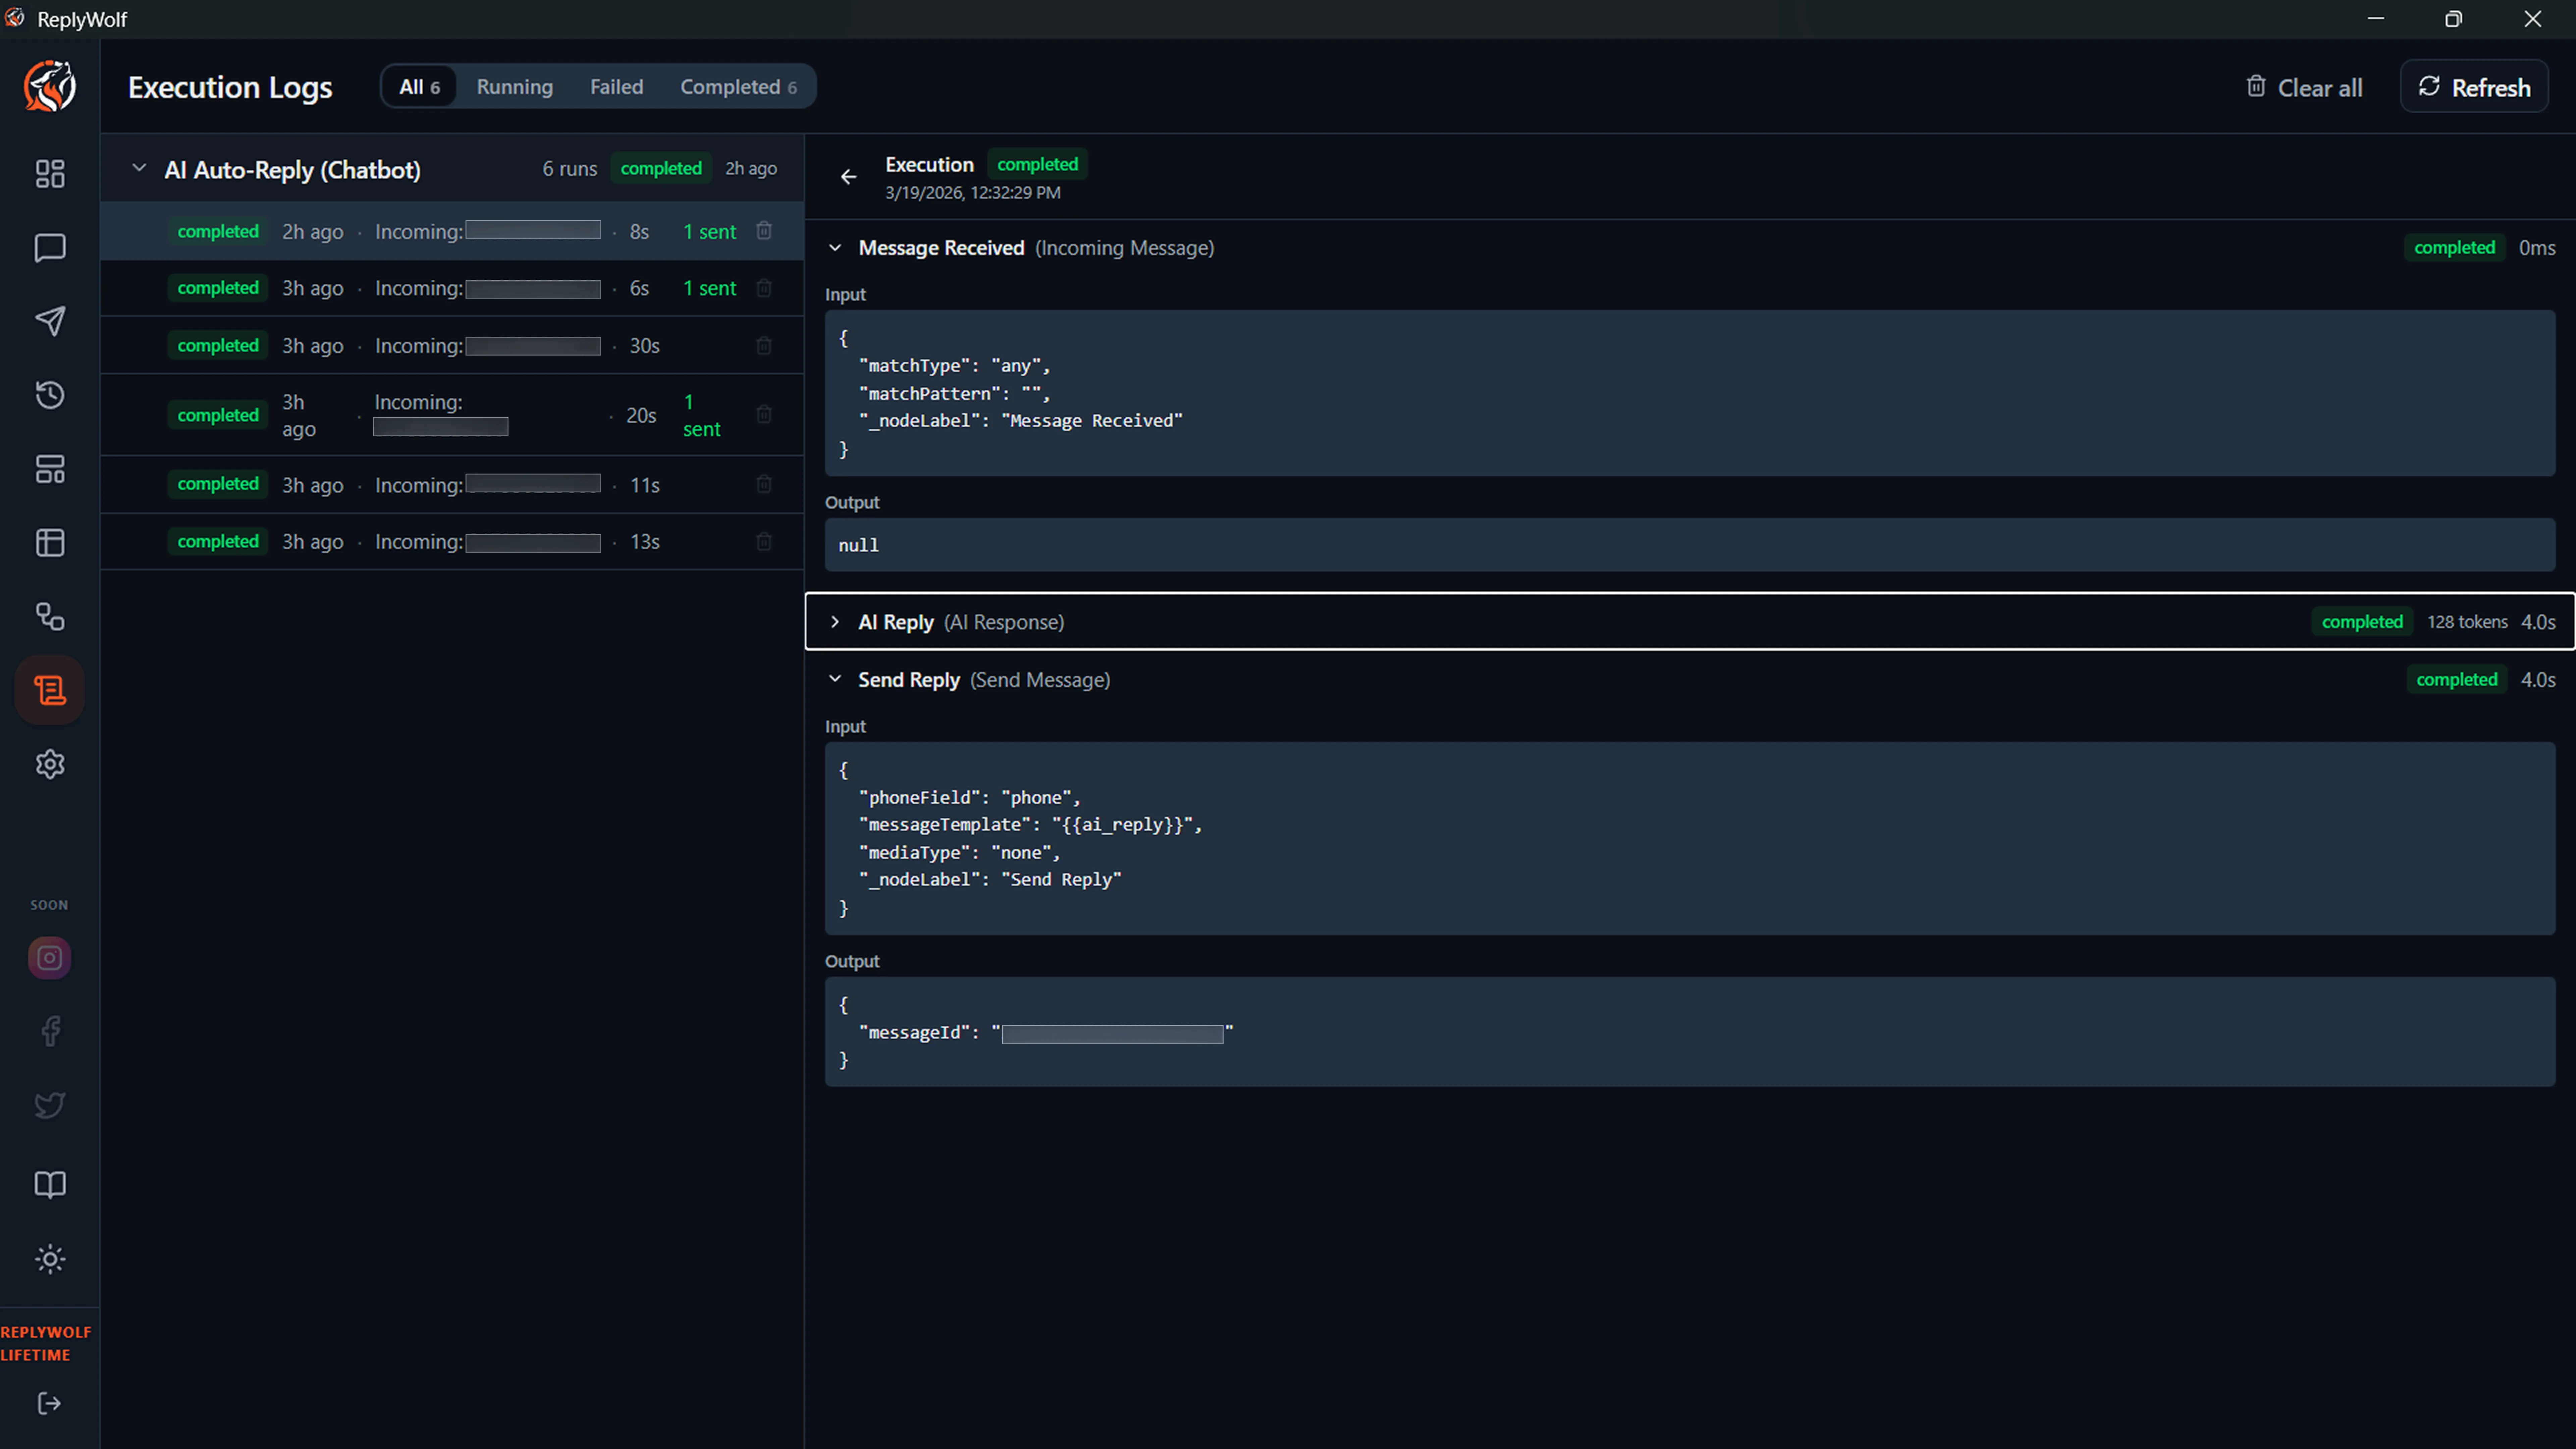Show the All 6 logs tab
The height and width of the screenshot is (1449, 2576).
click(419, 87)
